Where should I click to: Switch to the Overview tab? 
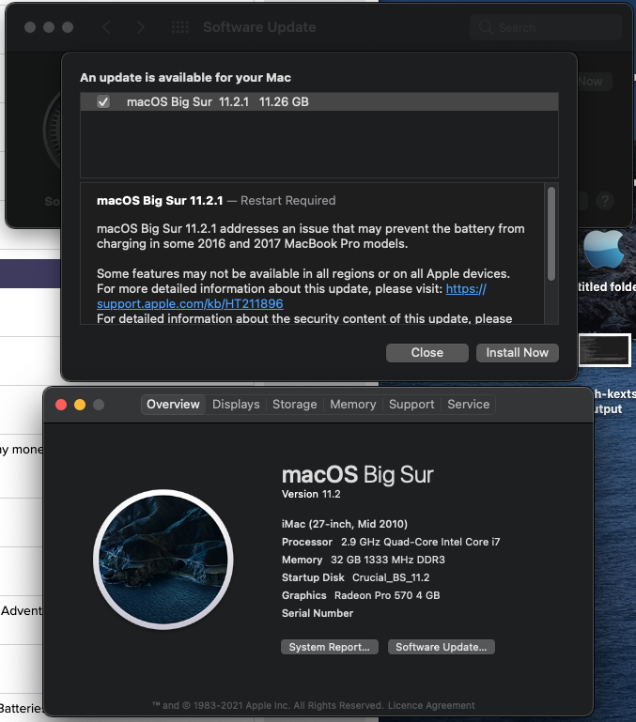173,405
